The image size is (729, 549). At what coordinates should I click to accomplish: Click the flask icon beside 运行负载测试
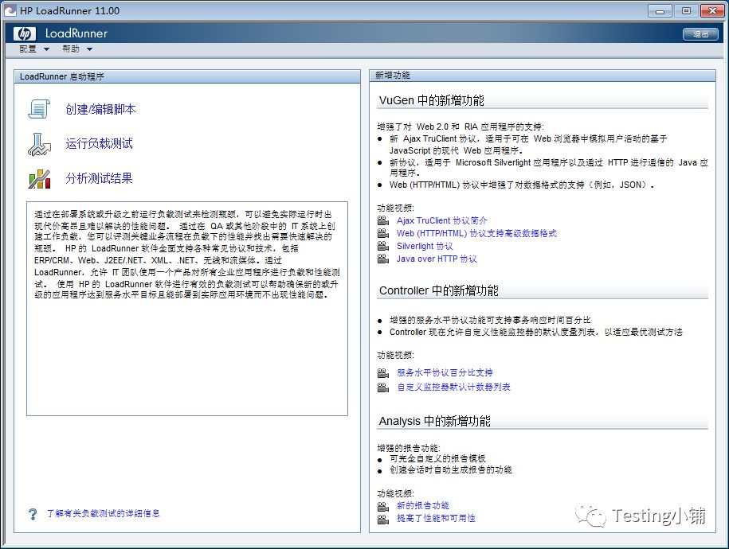coord(39,144)
